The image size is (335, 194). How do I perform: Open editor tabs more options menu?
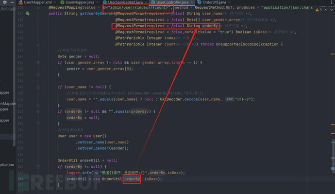point(332,2)
